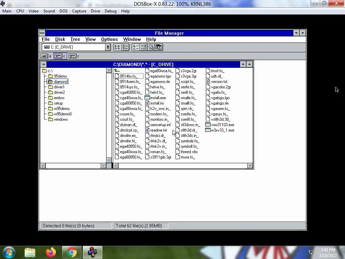The image size is (345, 259).
Task: Select the file vgalogo.rle
Action: click(x=217, y=103)
